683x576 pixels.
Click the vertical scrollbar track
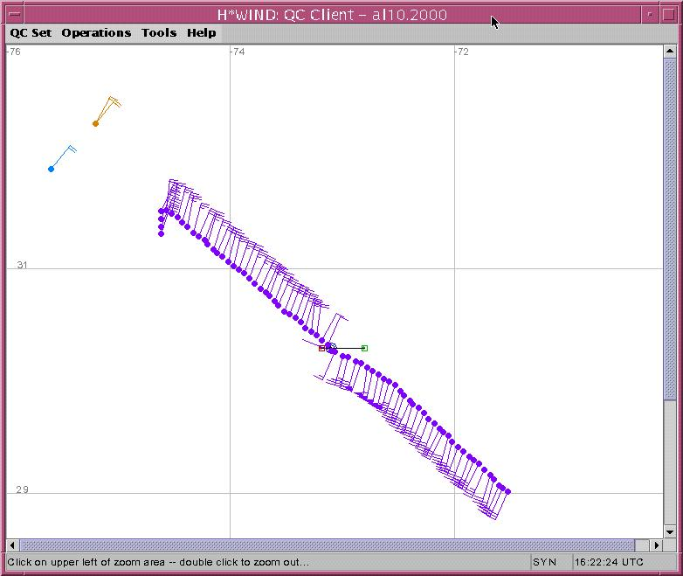tap(670, 288)
